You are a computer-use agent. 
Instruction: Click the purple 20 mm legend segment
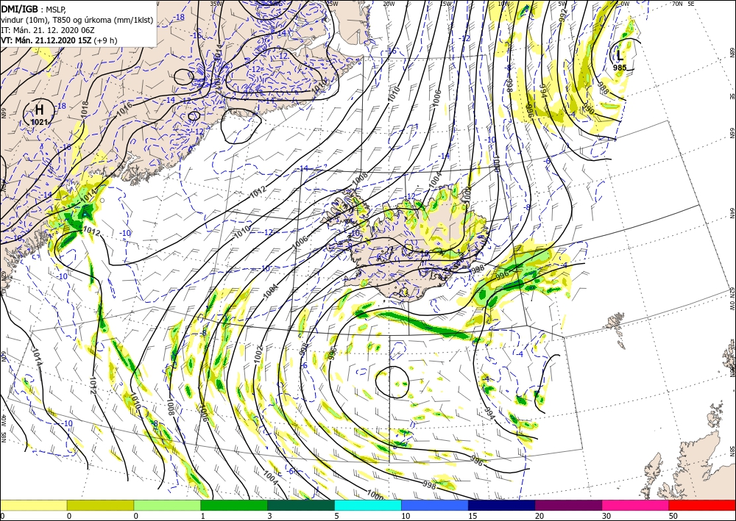[x=568, y=505]
